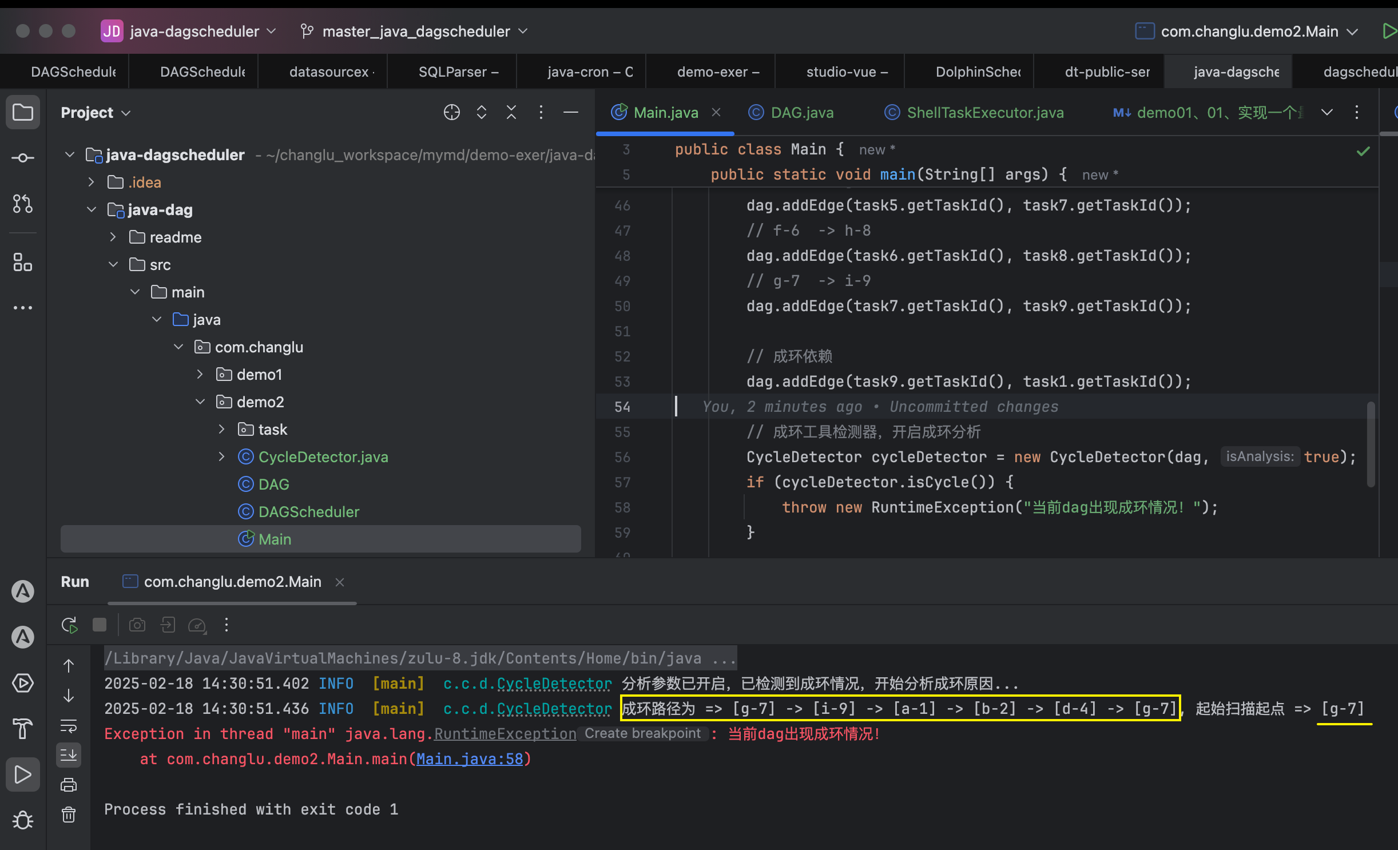Select Main class in project tree
Screen dimensions: 1398x850
pyautogui.click(x=320, y=539)
